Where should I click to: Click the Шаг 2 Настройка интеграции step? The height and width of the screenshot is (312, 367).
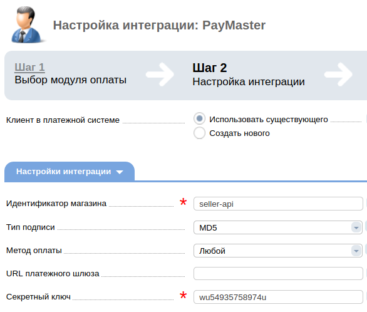point(249,75)
